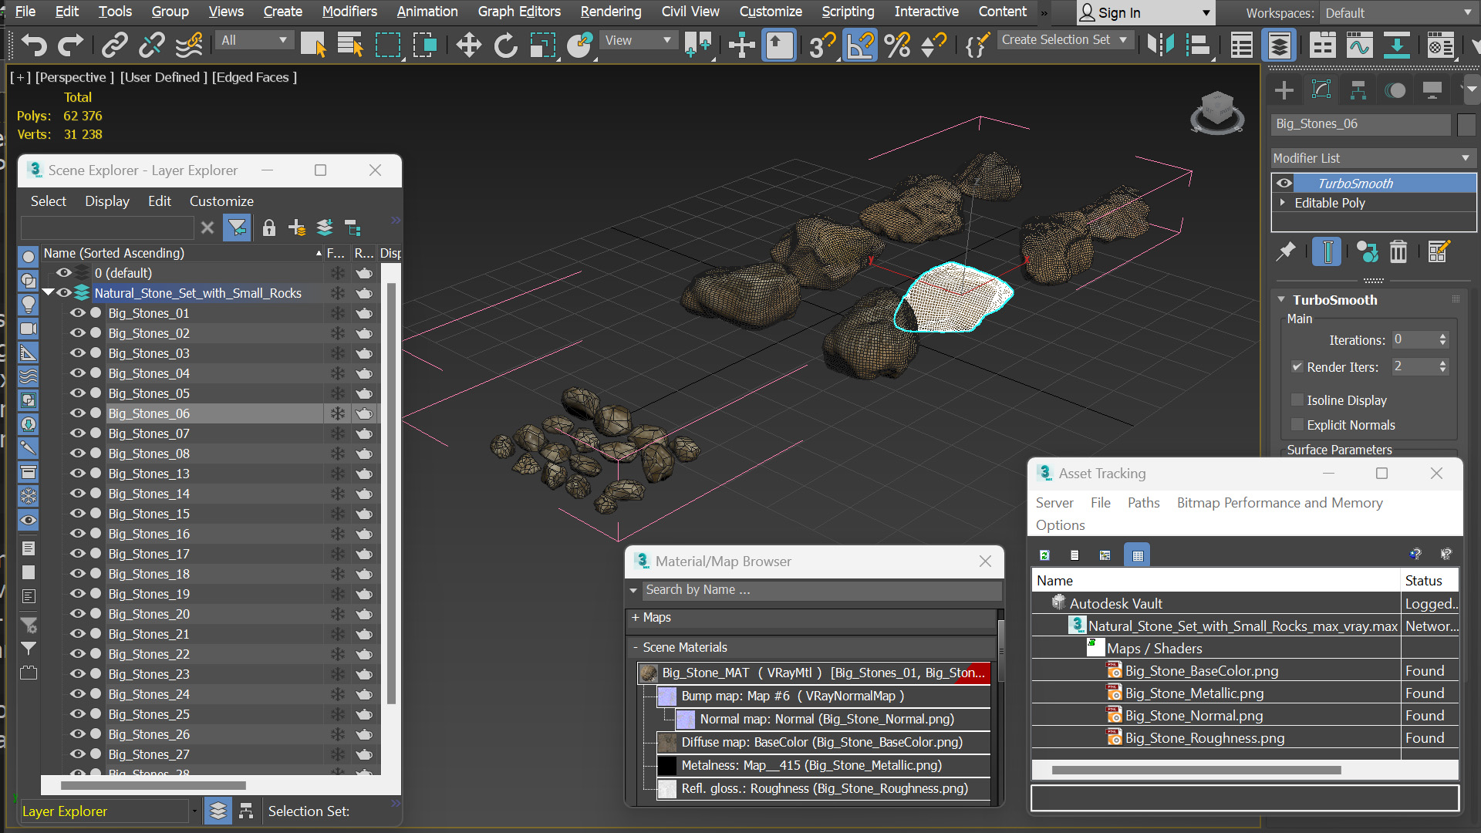The image size is (1481, 833).
Task: Click the Mirror tool icon
Action: coord(1160,45)
